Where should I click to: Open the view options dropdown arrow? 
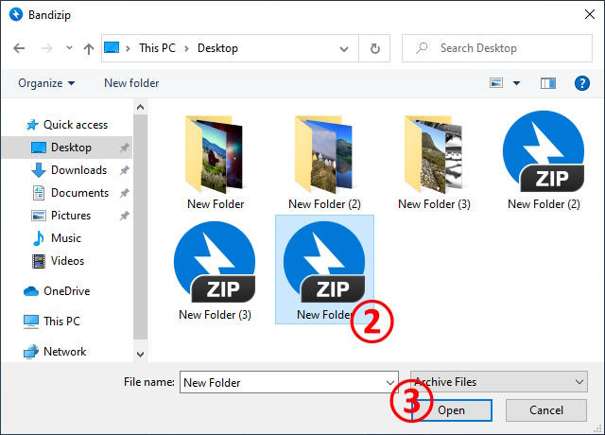click(516, 83)
